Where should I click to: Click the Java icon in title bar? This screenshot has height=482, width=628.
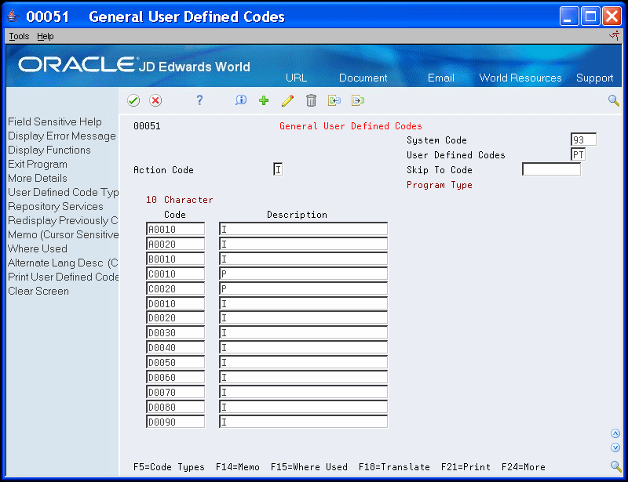pyautogui.click(x=13, y=16)
